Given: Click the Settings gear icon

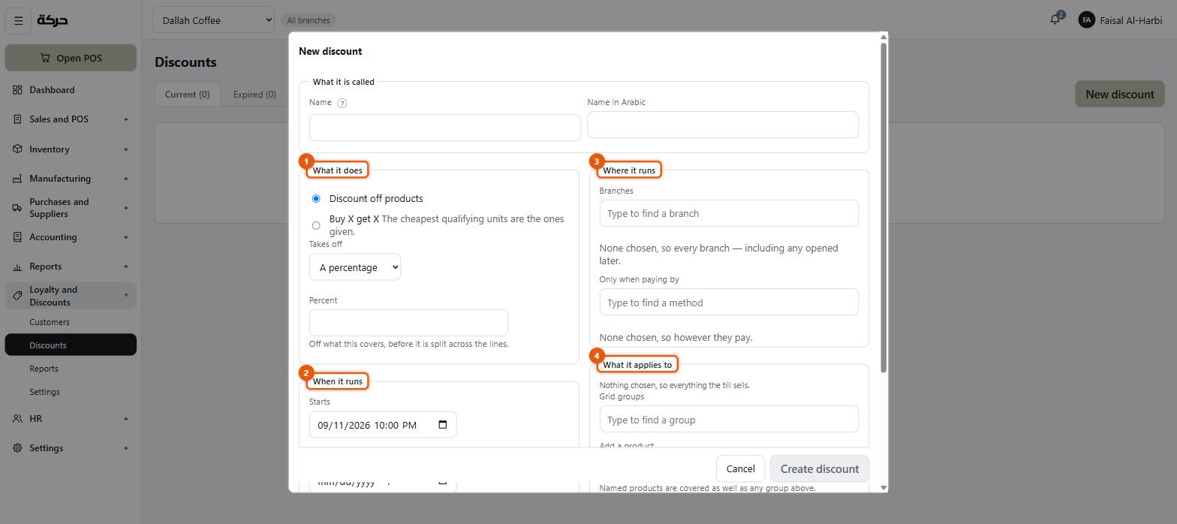Looking at the screenshot, I should (x=17, y=448).
